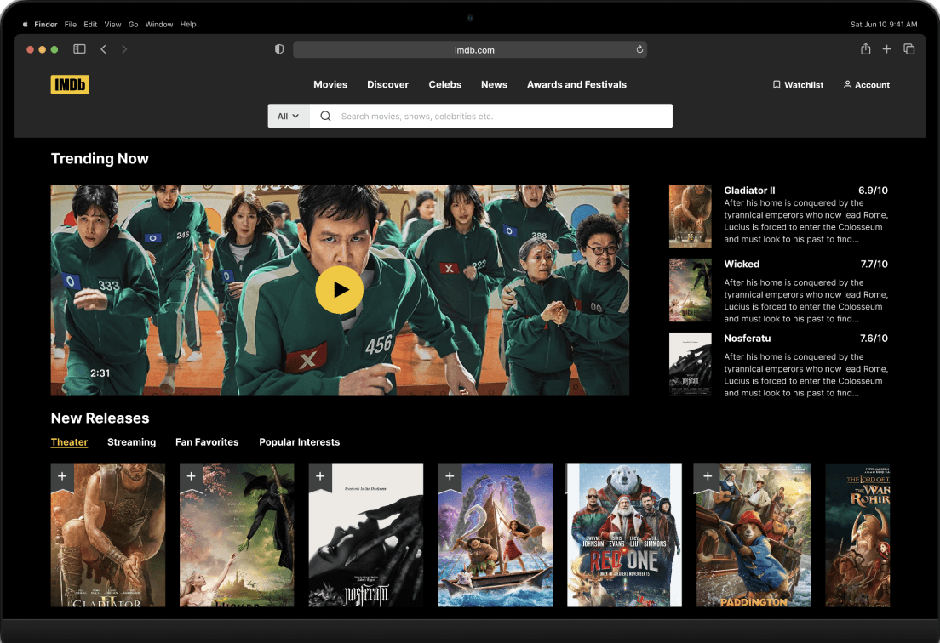The height and width of the screenshot is (643, 940).
Task: Toggle the Safari sidebar
Action: pyautogui.click(x=79, y=49)
